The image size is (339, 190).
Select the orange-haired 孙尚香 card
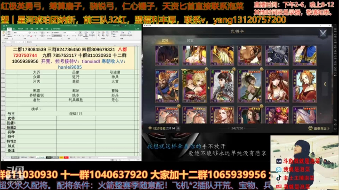305,86
